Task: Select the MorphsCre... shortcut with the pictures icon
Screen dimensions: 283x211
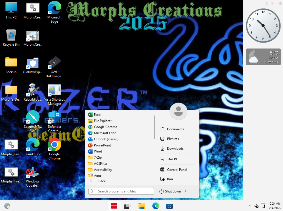Action: point(33,38)
